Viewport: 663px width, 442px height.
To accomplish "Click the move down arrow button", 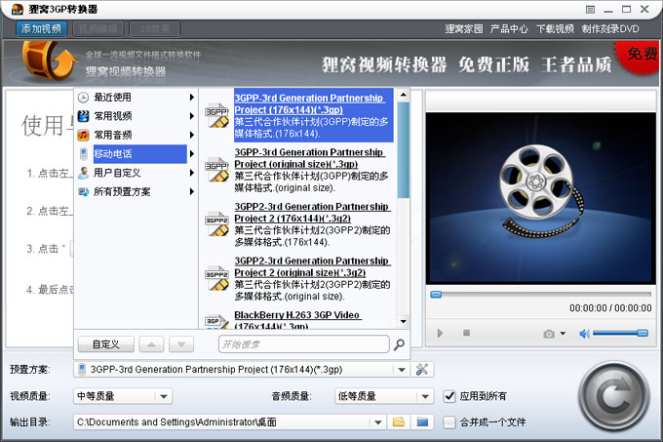I will click(x=181, y=344).
